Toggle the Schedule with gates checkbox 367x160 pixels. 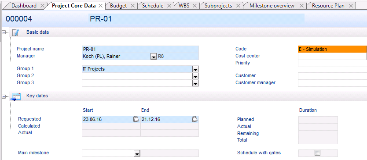click(318, 153)
